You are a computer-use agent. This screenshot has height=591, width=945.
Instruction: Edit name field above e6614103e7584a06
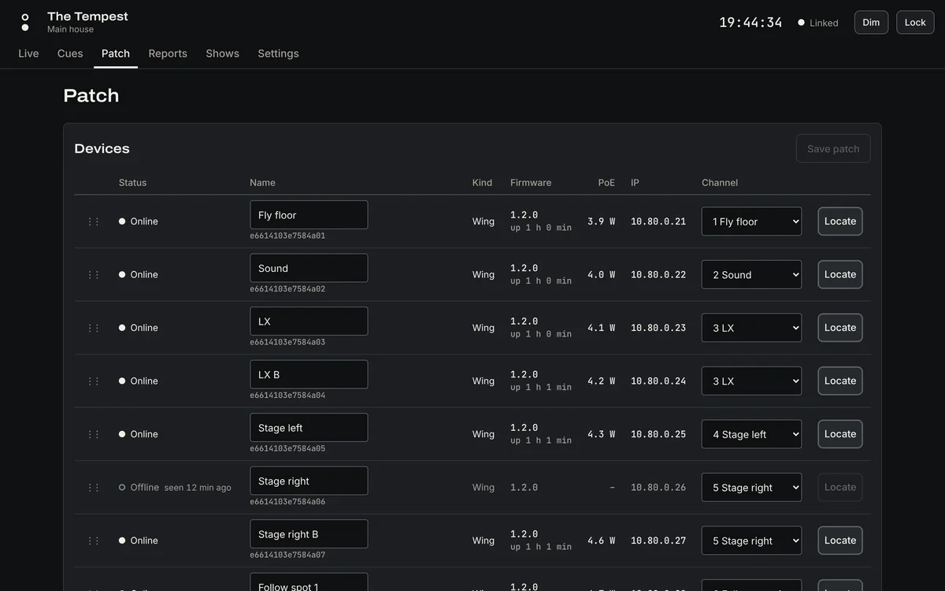click(x=309, y=481)
